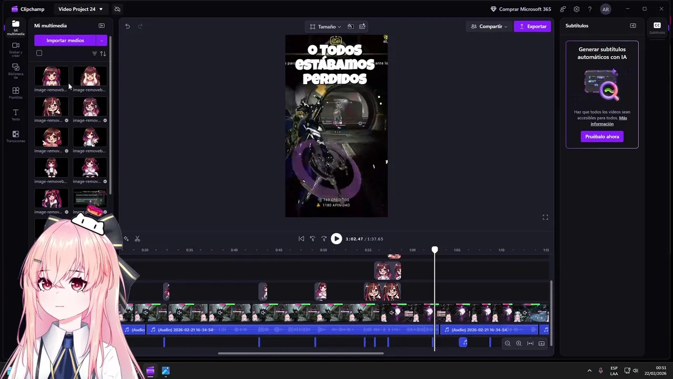Viewport: 673px width, 379px height.
Task: Expand the Importar medios dropdown arrow
Action: [101, 41]
